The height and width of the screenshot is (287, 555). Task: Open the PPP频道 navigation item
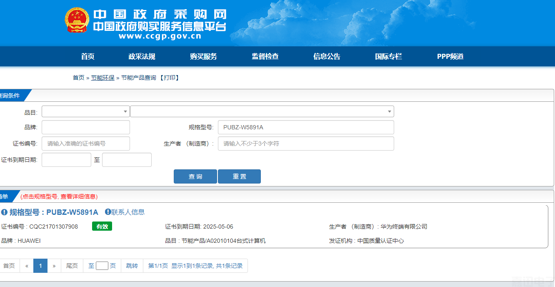450,56
